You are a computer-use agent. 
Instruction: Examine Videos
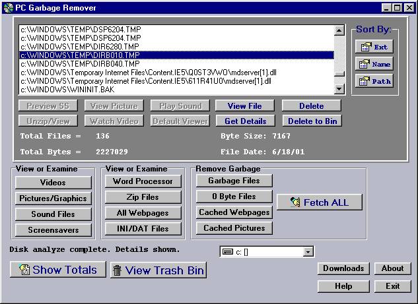click(53, 183)
